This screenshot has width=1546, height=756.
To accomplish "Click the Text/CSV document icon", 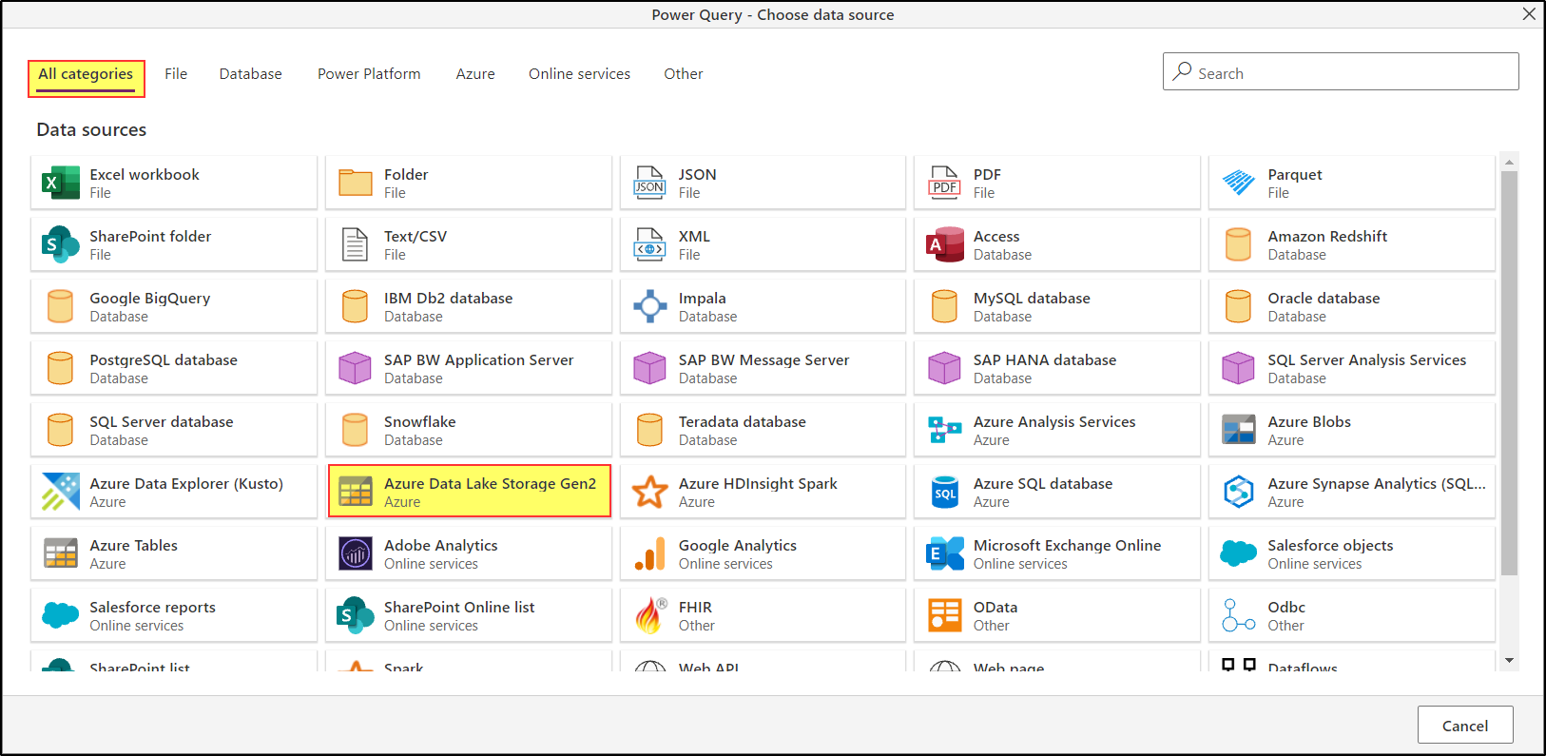I will coord(356,244).
